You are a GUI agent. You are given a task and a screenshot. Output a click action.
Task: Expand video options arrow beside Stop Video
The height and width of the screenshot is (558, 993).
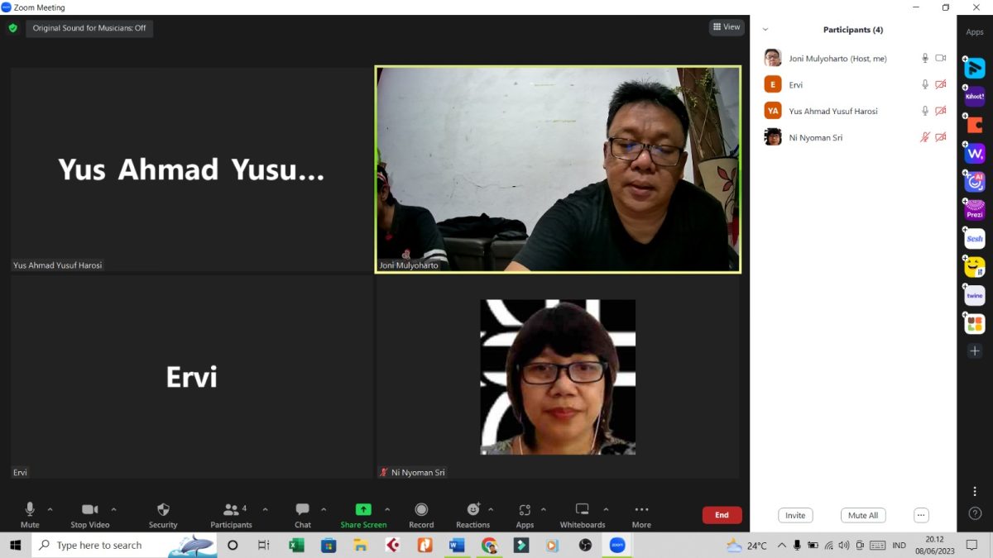tap(113, 509)
